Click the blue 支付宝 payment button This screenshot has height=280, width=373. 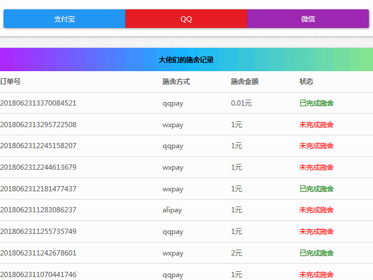point(64,19)
